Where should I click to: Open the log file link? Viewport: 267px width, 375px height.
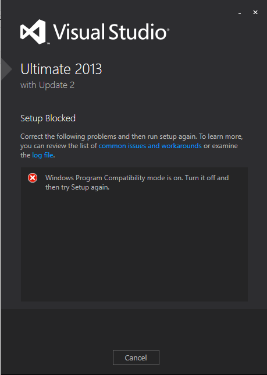tap(42, 155)
